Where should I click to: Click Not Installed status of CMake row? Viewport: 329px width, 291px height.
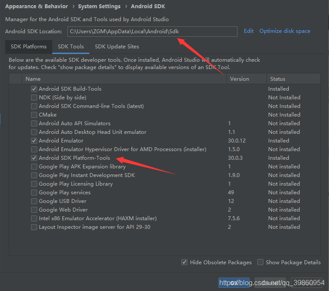[x=284, y=114]
